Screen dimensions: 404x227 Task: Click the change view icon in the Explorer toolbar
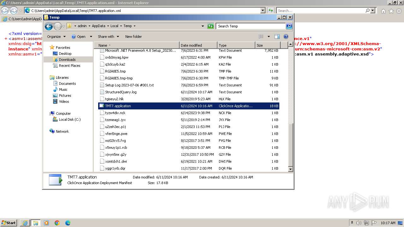pos(261,37)
